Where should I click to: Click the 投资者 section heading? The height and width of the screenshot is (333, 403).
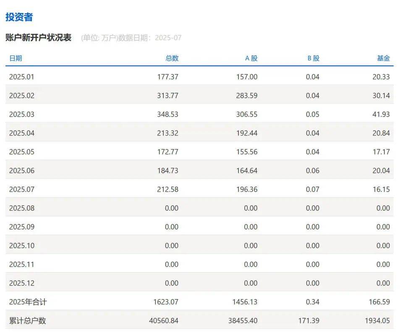19,18
